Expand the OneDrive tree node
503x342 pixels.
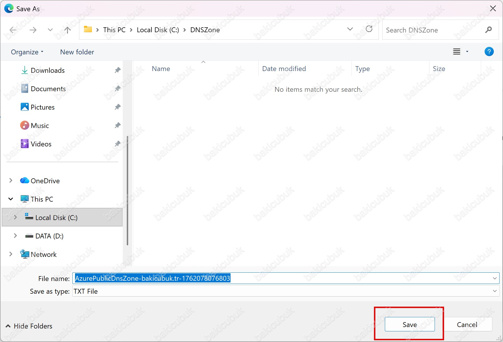point(11,181)
